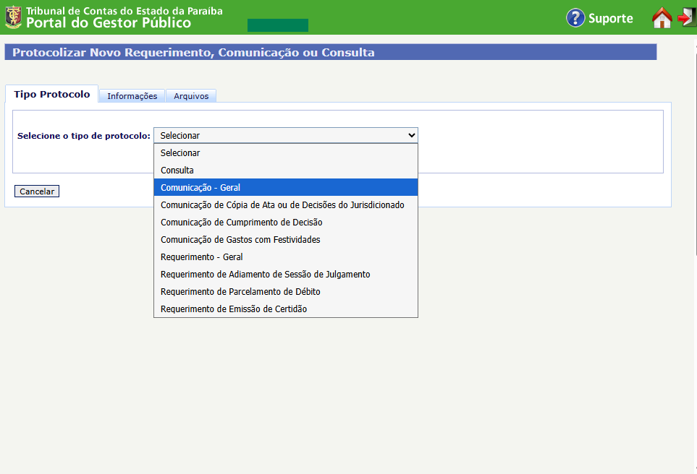
Task: Select Comunicação de Cumprimento de Decisão
Action: (286, 222)
